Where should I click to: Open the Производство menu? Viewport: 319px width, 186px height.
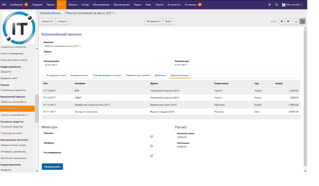pos(122,5)
